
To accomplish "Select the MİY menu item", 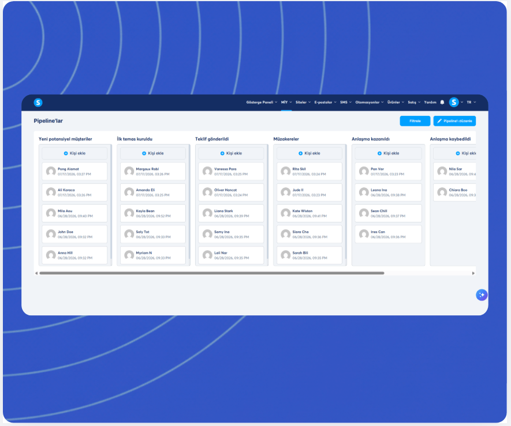I will coord(286,102).
